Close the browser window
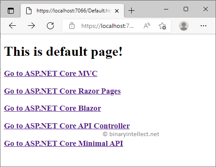Screen dimensions: 216x167 coord(206,9)
